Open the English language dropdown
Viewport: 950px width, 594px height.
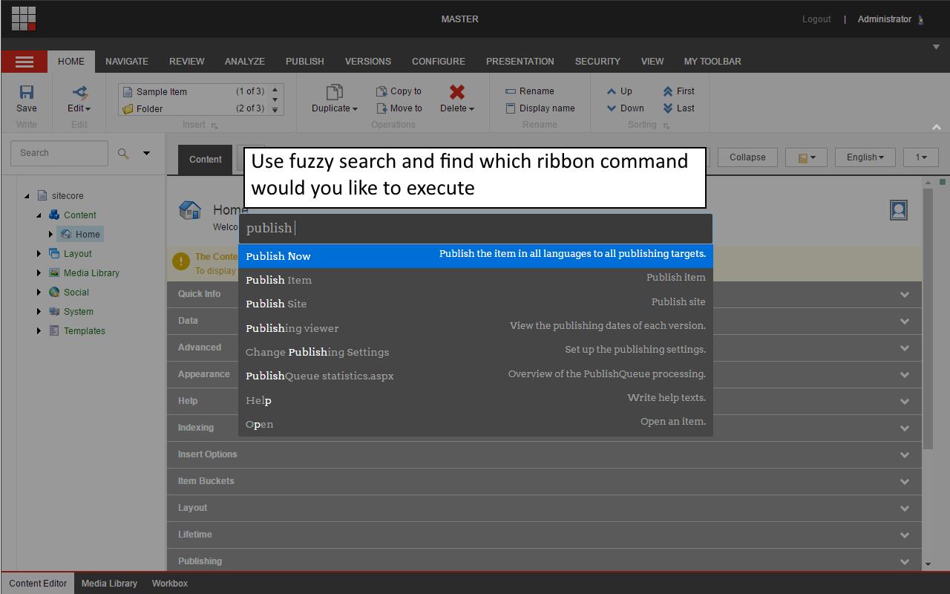point(864,157)
